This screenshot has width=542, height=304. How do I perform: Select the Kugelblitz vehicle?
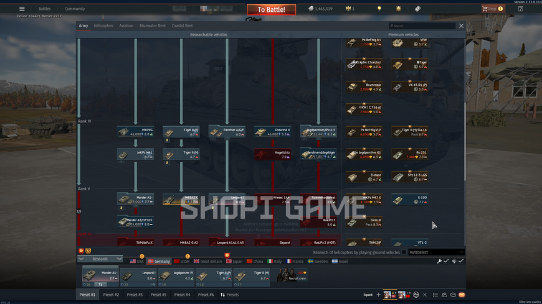(x=272, y=154)
